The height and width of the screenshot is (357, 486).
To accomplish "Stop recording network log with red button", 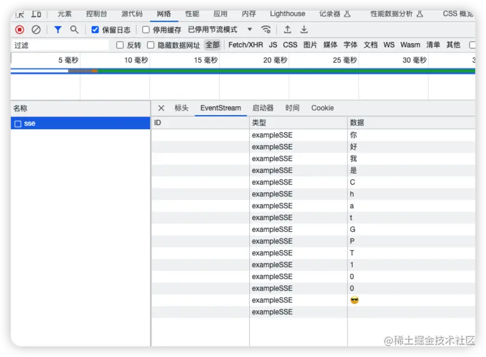I will (19, 30).
